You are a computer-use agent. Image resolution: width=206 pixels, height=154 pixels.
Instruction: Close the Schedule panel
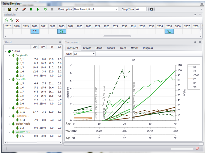200,15
